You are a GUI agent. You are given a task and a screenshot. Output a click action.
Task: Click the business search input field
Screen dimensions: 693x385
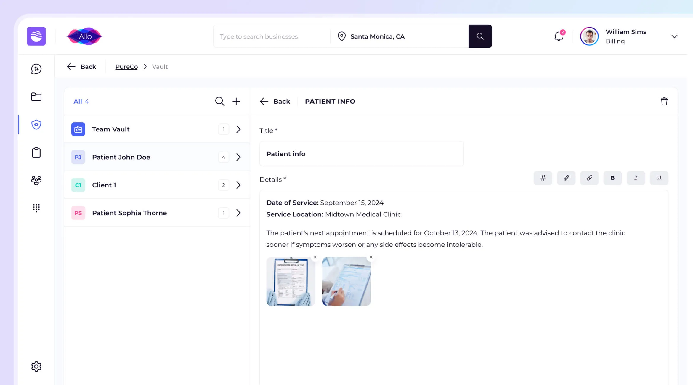tap(272, 36)
